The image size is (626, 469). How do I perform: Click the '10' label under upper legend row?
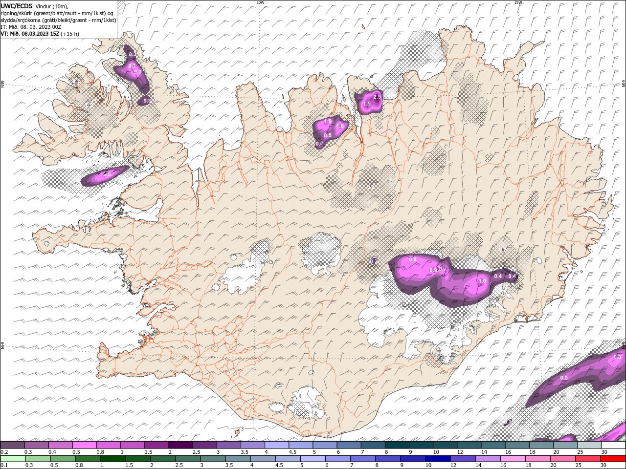click(x=436, y=452)
